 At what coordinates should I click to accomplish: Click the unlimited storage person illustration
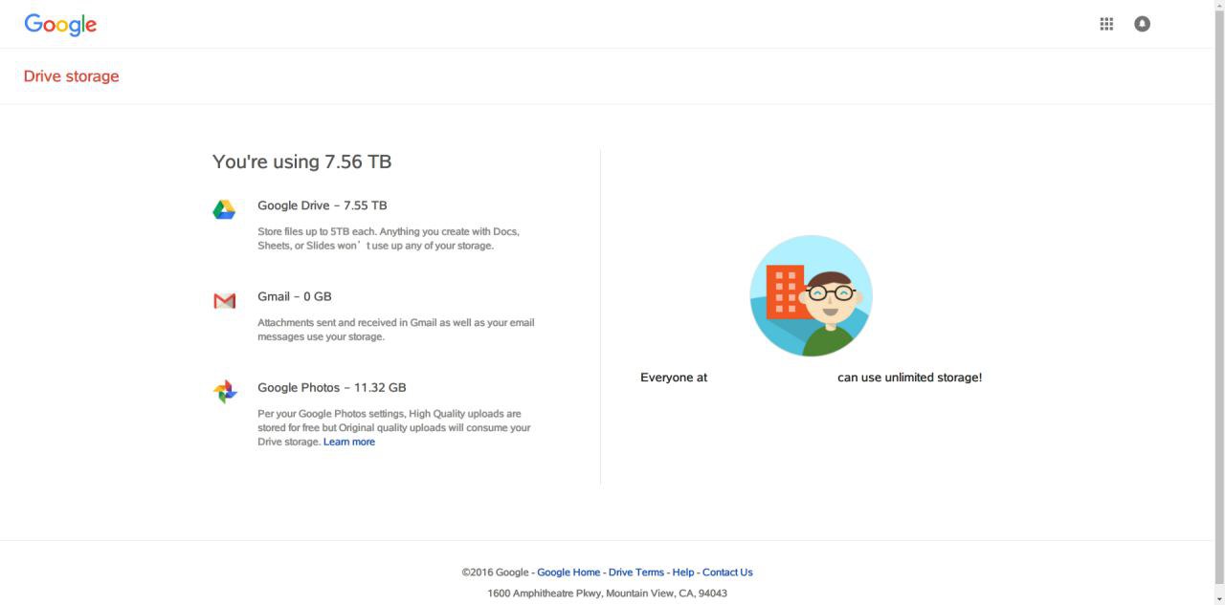[x=811, y=295]
